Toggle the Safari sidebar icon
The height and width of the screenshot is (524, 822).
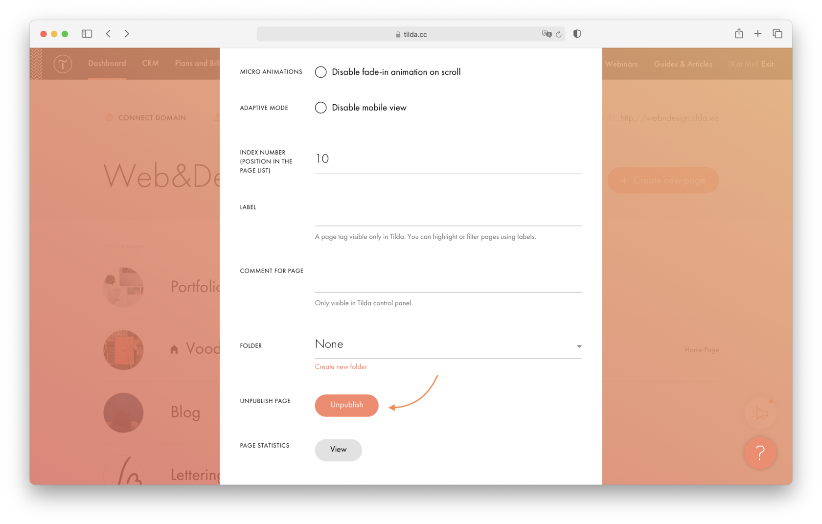pos(87,34)
